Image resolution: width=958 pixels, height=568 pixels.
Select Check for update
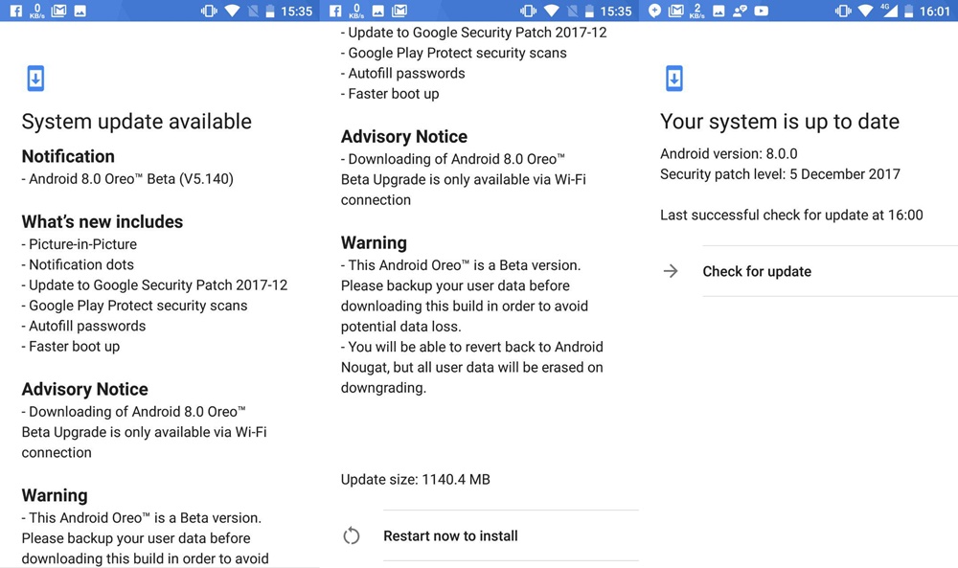(757, 271)
